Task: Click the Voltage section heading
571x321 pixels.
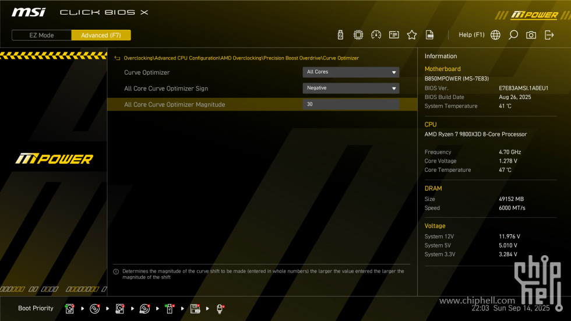Action: pyautogui.click(x=435, y=226)
